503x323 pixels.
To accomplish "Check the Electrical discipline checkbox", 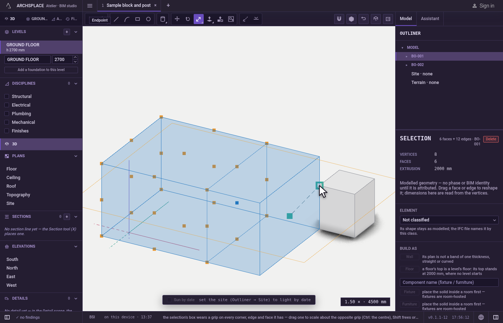I will click(x=6, y=105).
